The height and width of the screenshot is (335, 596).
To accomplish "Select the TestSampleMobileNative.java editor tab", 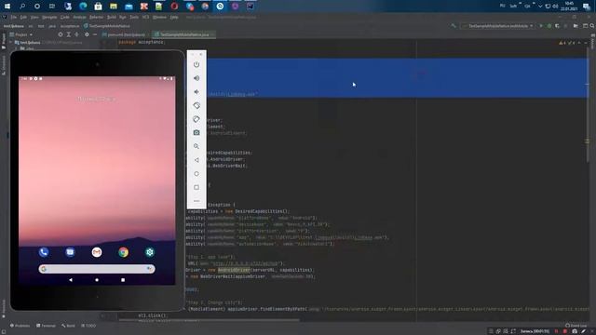I will point(184,34).
